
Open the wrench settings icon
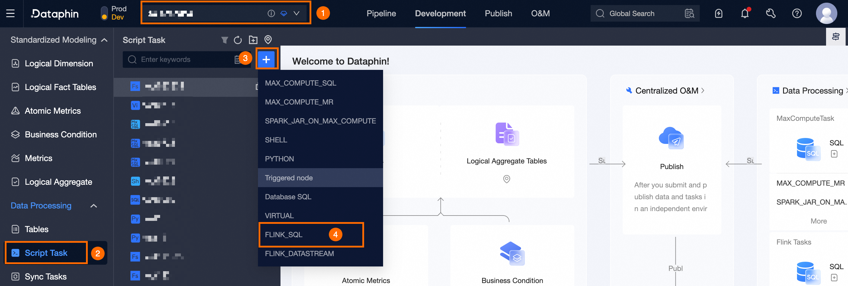pos(771,14)
